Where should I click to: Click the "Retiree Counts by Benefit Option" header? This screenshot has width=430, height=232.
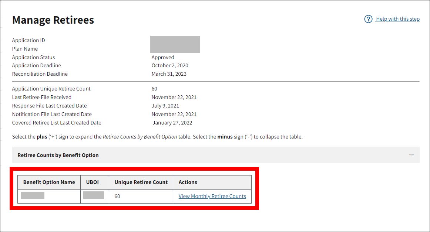[x=58, y=155]
